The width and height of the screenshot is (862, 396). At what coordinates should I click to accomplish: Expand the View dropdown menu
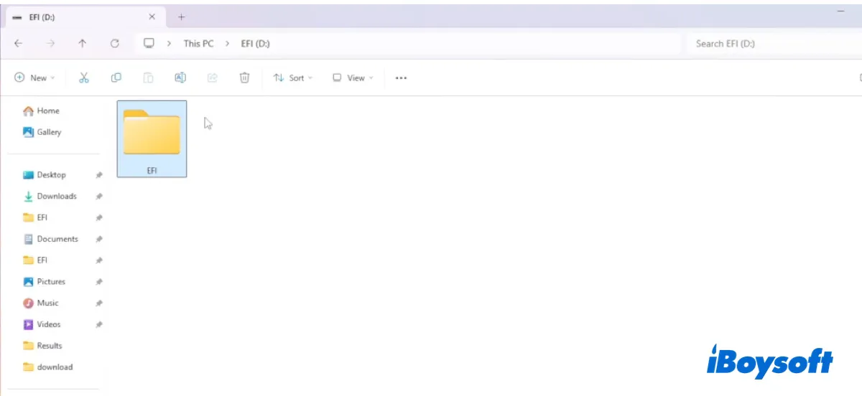tap(353, 77)
